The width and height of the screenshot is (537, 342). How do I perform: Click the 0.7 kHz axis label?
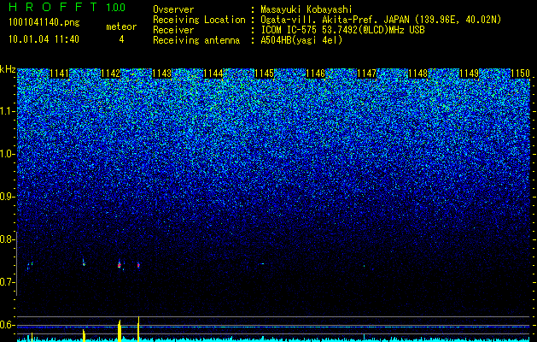click(x=7, y=282)
